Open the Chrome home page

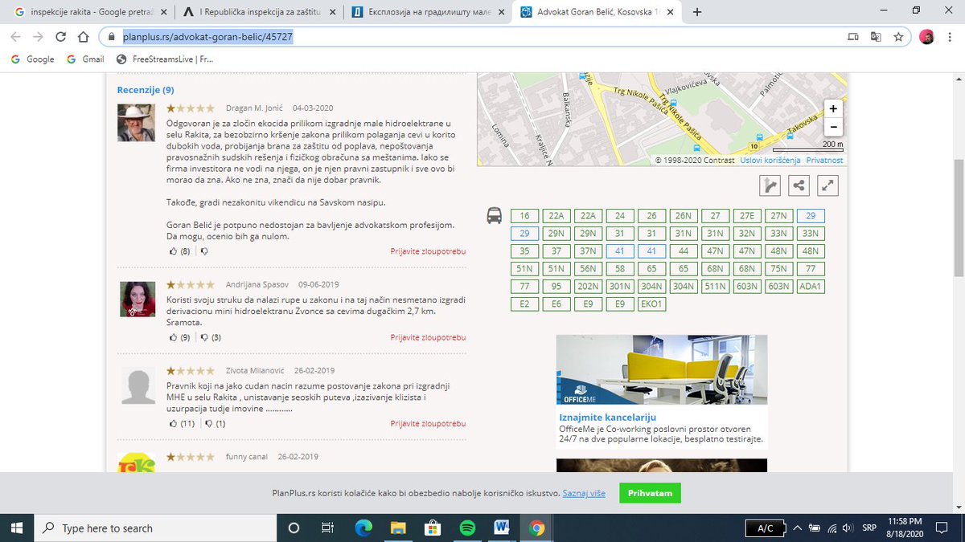[x=83, y=37]
